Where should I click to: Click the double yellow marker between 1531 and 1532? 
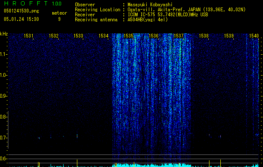[39, 164]
